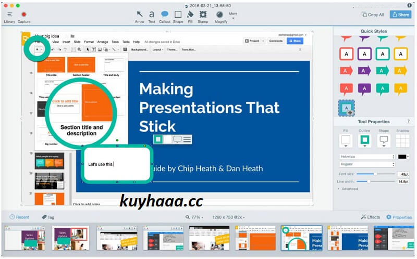417x259 pixels.
Task: Pick the yellow square callout quick style
Action: click(400, 54)
